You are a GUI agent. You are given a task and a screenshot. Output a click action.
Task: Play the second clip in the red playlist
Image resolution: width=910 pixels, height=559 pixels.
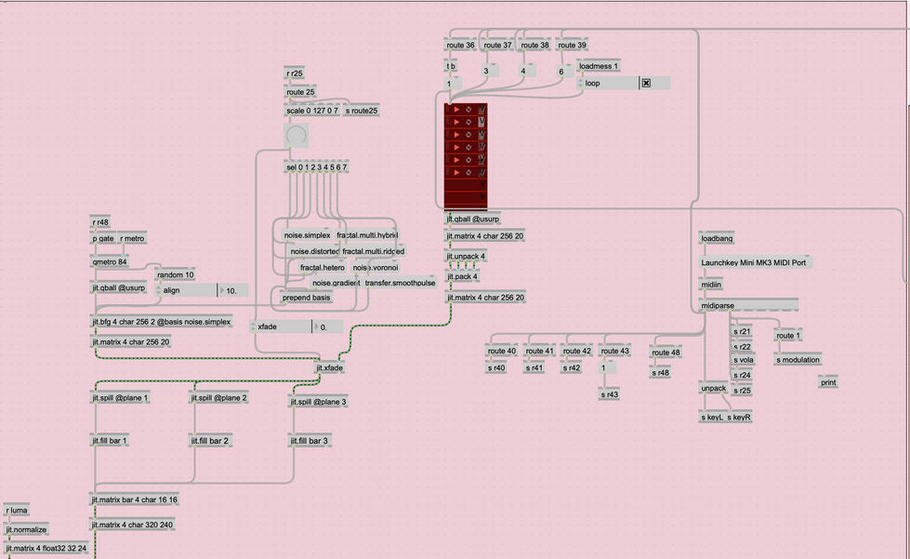tap(456, 122)
